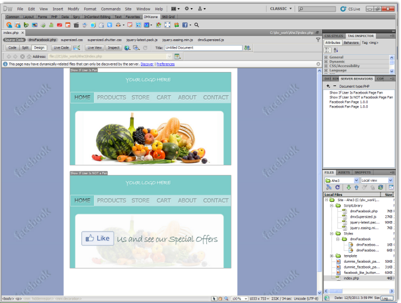
Task: Click the Show list view sort icon in Tag Inspector
Action: click(x=336, y=50)
